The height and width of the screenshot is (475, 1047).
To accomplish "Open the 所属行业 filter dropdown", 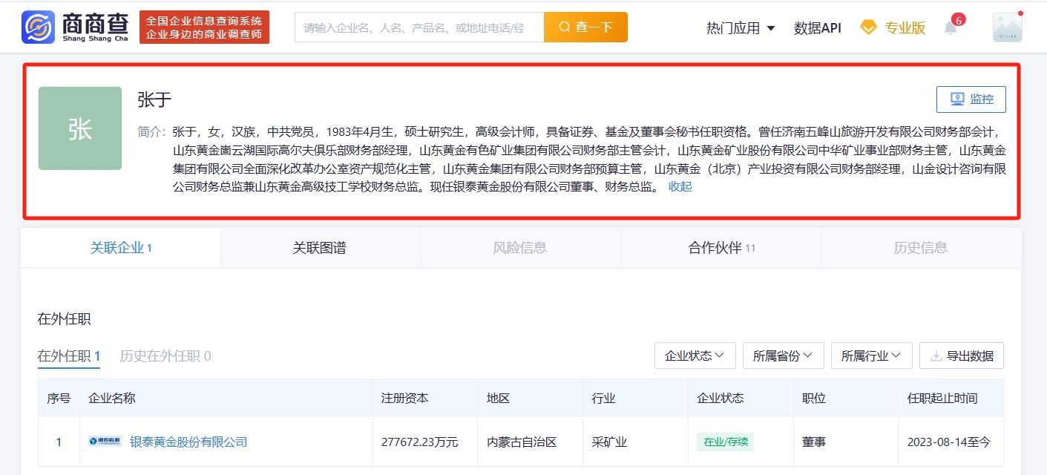I will click(871, 356).
